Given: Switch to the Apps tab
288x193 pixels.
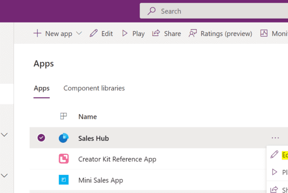Looking at the screenshot, I should [42, 88].
